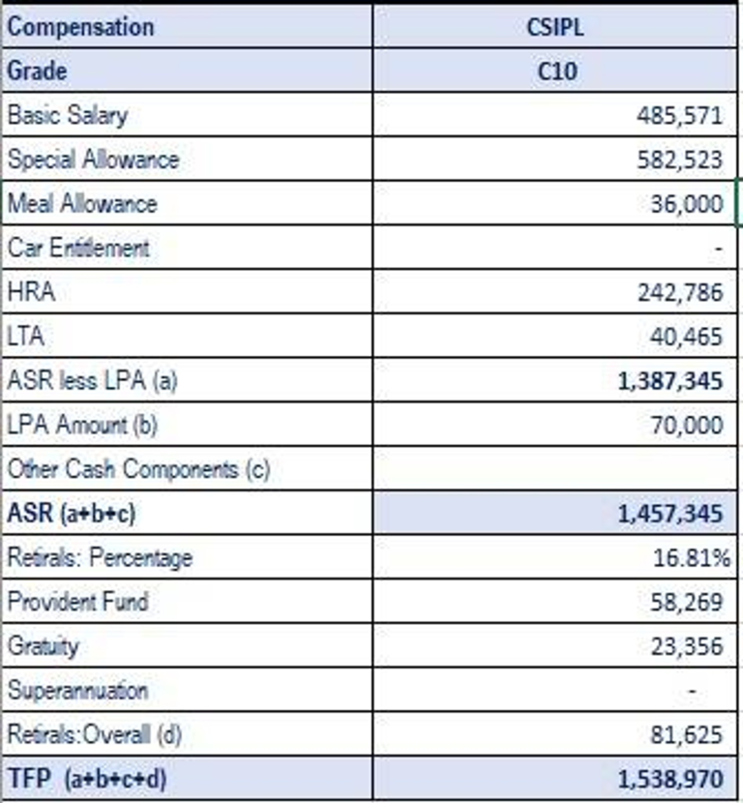Click the Retirals Percentage 16.81% cell
The height and width of the screenshot is (803, 743).
pos(555,557)
